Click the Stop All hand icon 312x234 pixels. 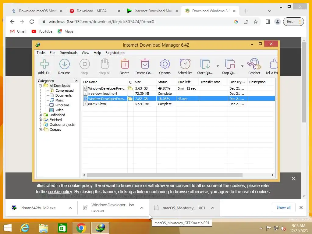(x=105, y=66)
